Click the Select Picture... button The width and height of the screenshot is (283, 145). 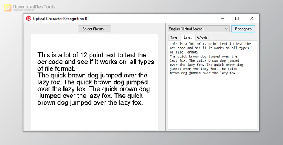point(94,29)
